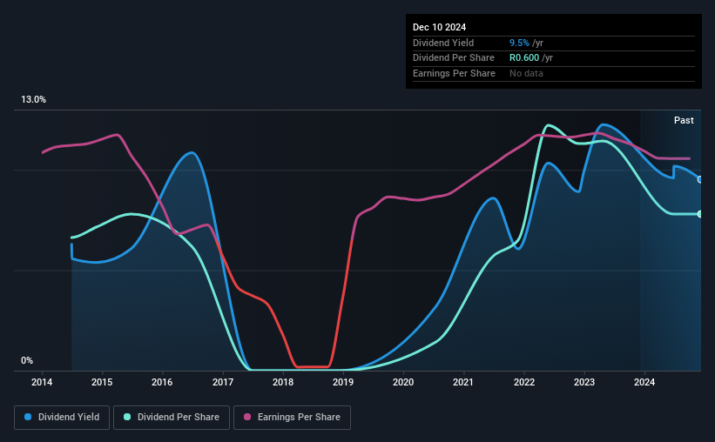The height and width of the screenshot is (442, 715).
Task: Click the 2021 x-axis label
Action: pyautogui.click(x=463, y=382)
